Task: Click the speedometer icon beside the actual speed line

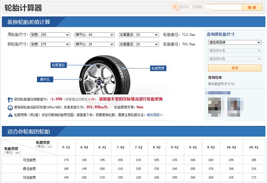Action: (x=10, y=107)
